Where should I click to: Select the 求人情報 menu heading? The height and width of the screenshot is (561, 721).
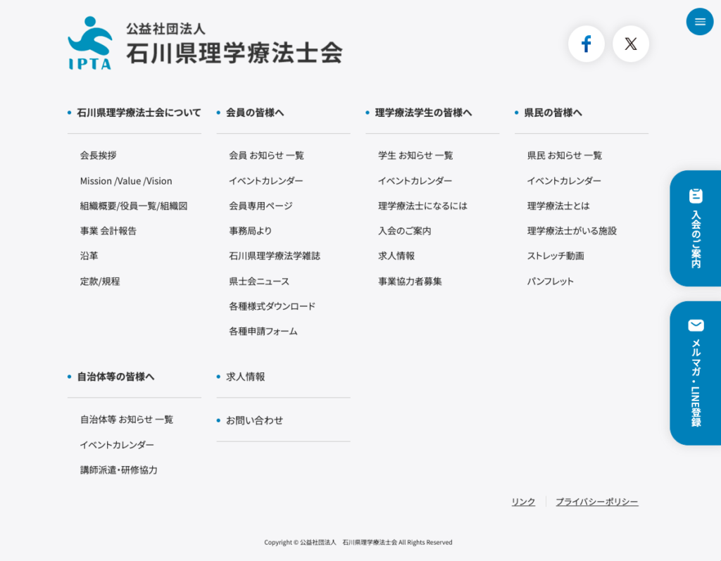pos(246,377)
